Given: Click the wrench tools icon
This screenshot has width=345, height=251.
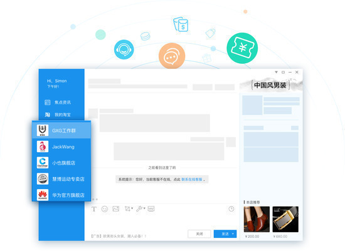Looking at the screenshot, I should [x=139, y=208].
